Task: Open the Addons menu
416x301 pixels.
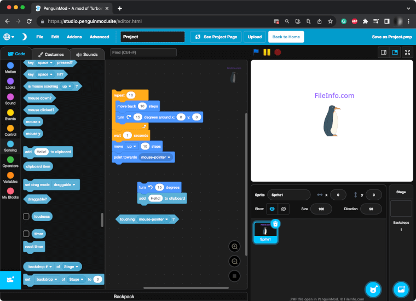Action: [x=74, y=37]
